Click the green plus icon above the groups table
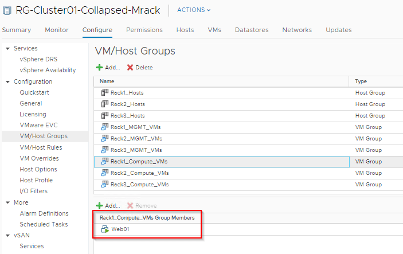Image resolution: width=403 pixels, height=254 pixels. coord(99,68)
